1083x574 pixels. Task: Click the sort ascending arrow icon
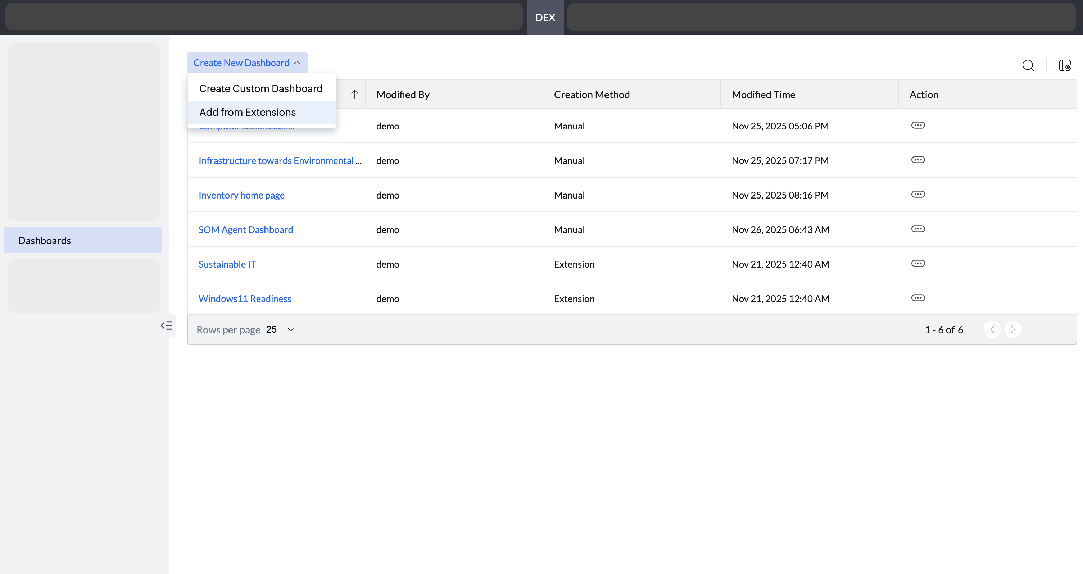click(x=354, y=94)
